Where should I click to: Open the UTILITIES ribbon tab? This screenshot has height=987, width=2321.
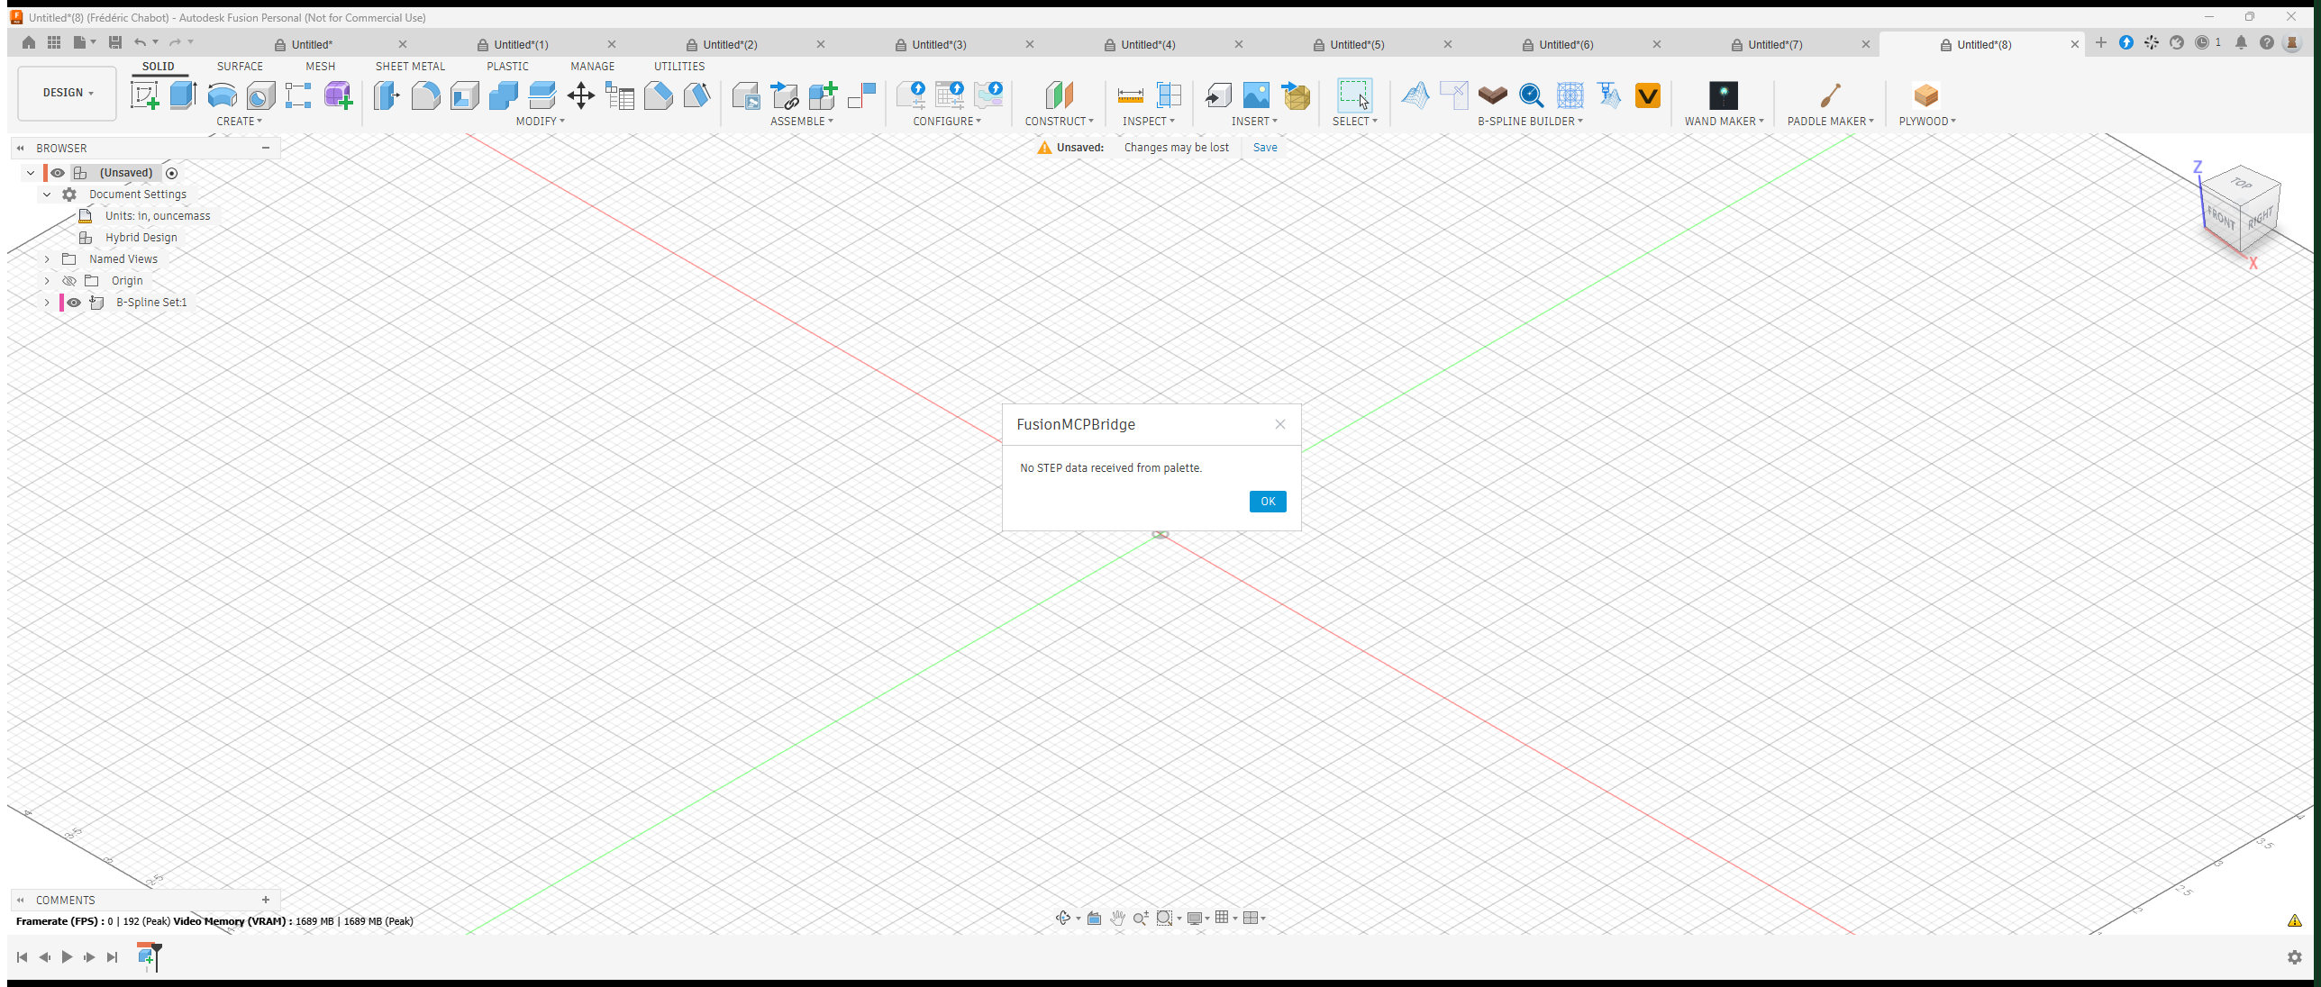[x=679, y=67]
